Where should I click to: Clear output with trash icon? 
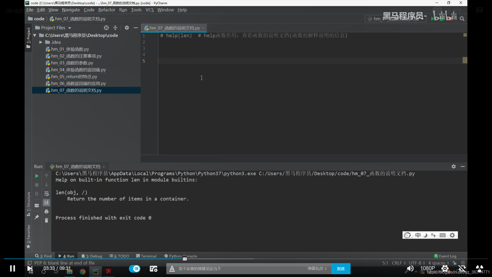[x=46, y=221]
